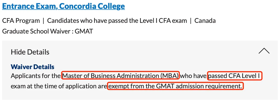Click the Canada country label
The width and height of the screenshot is (278, 100).
coord(205,21)
